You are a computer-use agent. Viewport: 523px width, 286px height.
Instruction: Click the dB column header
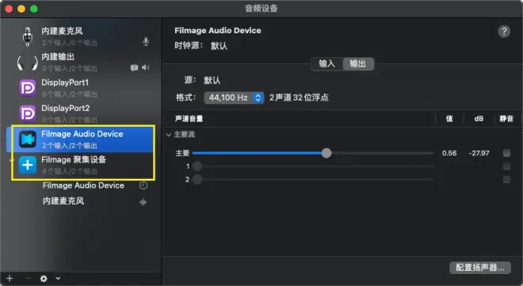pos(479,119)
